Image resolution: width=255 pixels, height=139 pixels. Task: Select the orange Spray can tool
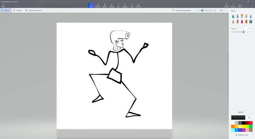[246, 21]
